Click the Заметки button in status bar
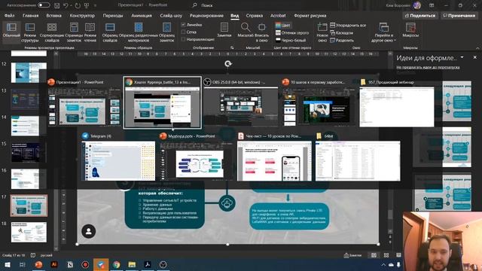 click(x=352, y=255)
